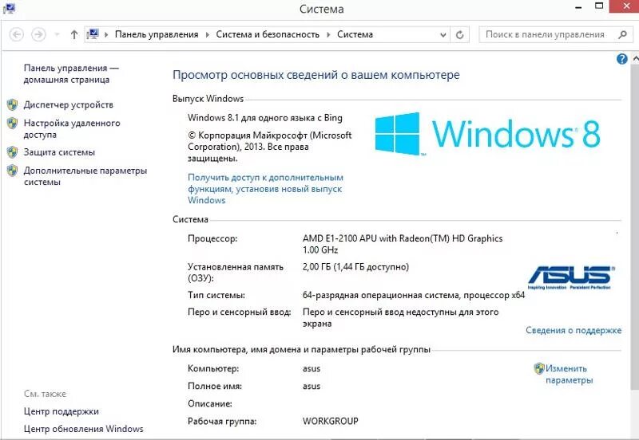
Task: Go forward with the right arrow button
Action: tap(38, 34)
